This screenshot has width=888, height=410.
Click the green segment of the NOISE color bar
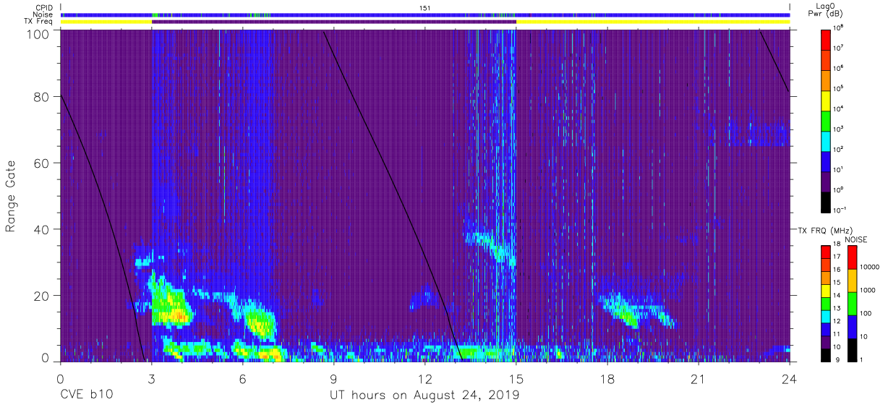[x=851, y=304]
